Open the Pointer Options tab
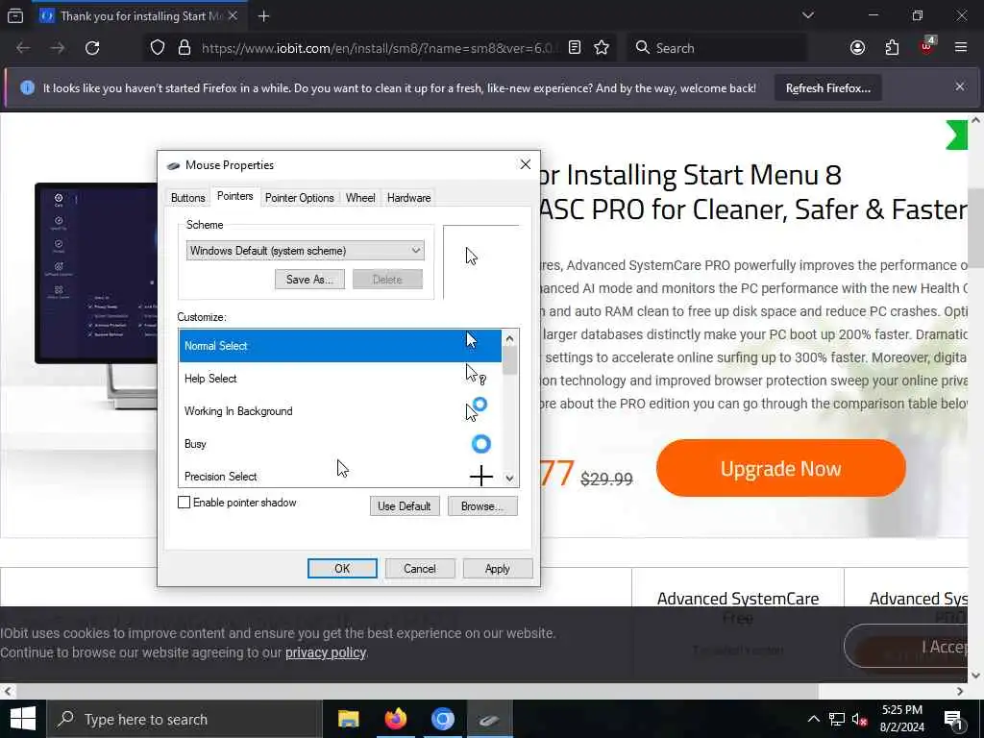The image size is (984, 738). tap(300, 198)
